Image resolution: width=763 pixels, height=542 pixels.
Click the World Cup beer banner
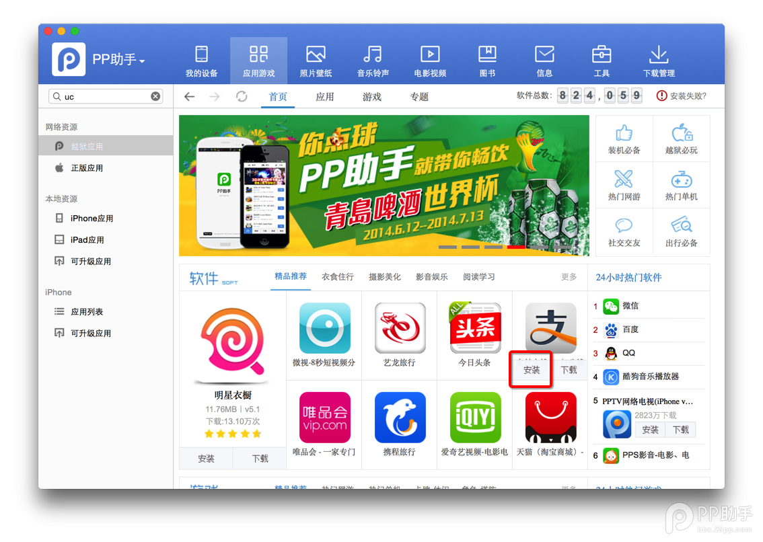click(384, 186)
